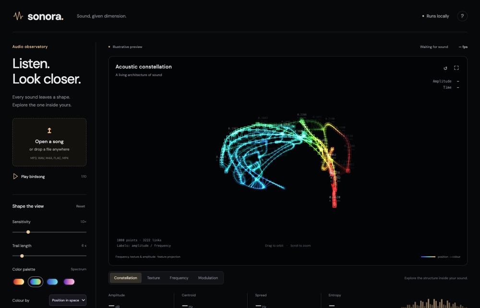
Task: Open the Colour by dropdown
Action: [68, 300]
